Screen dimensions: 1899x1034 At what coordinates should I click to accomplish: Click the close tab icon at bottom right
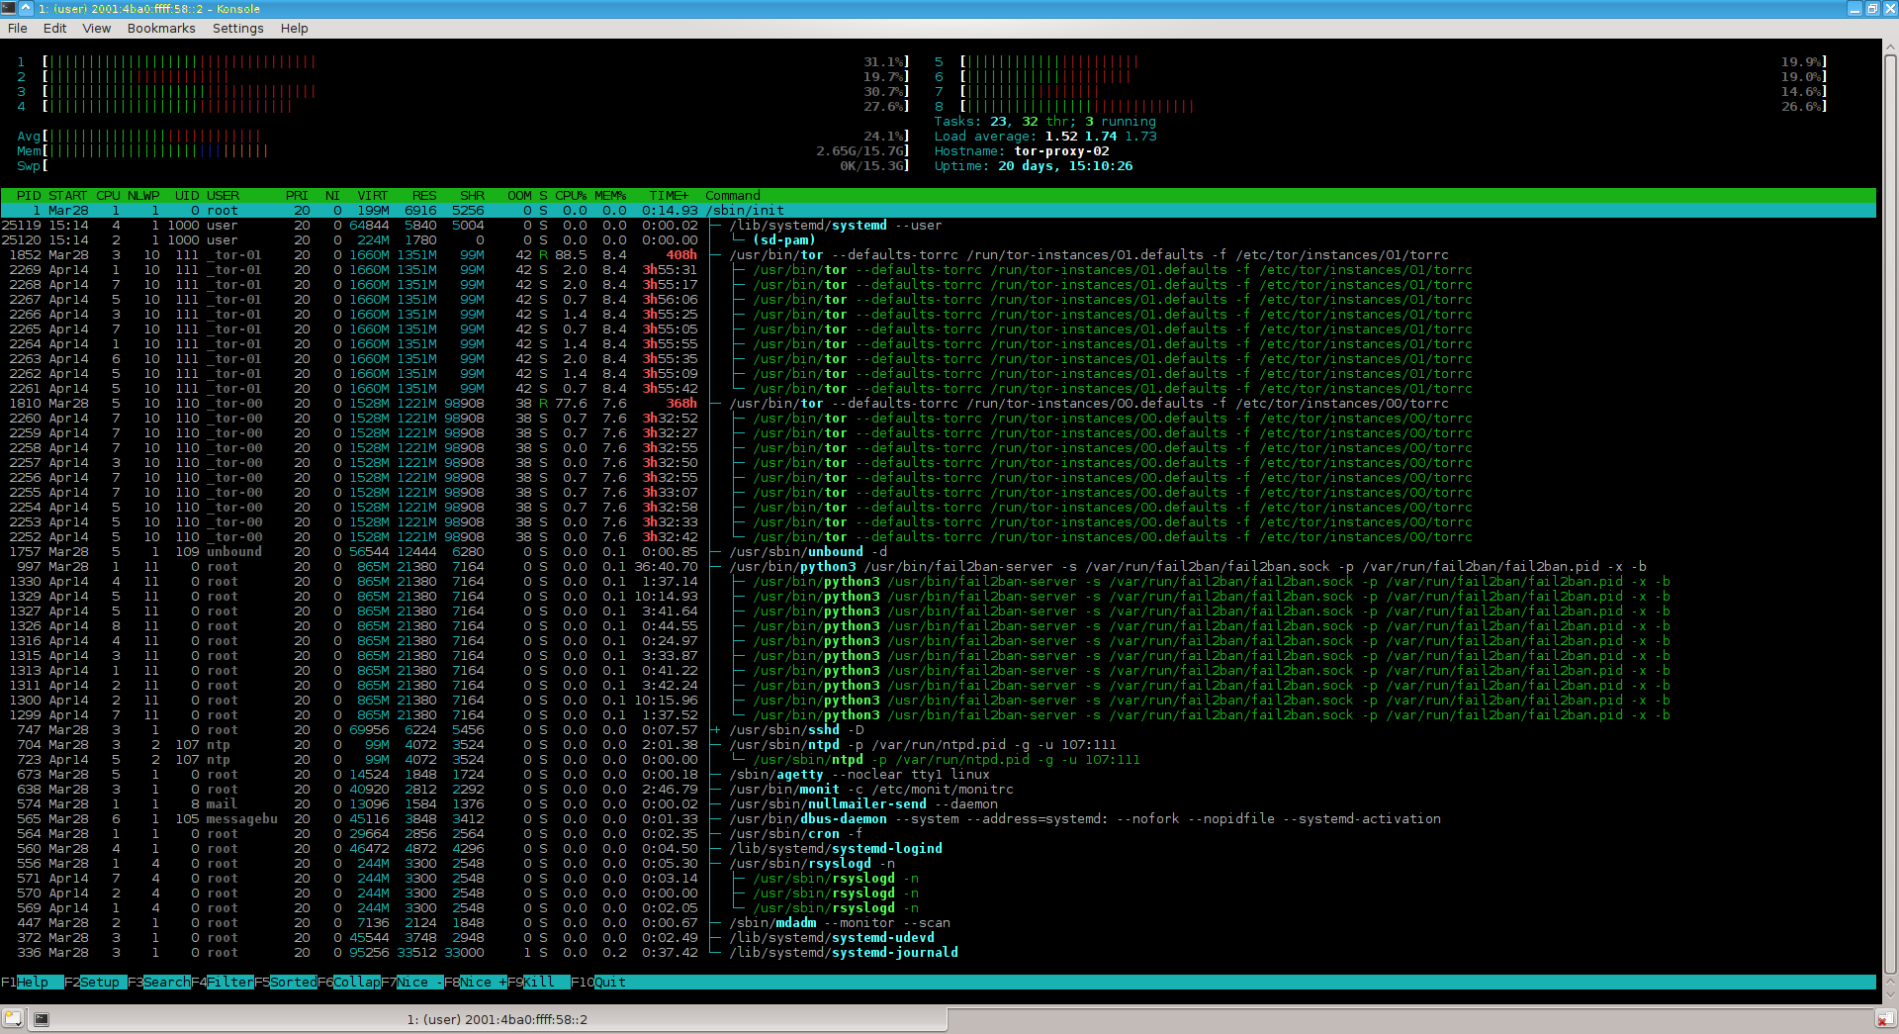(x=1885, y=1018)
